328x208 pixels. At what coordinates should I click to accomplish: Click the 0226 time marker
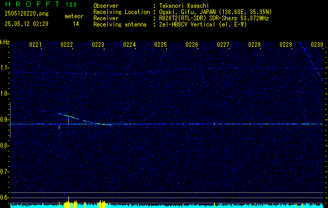pos(192,45)
